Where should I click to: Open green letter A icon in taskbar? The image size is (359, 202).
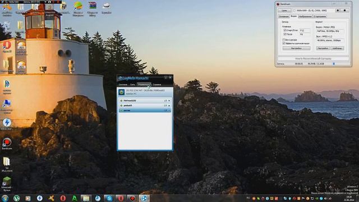point(75,198)
